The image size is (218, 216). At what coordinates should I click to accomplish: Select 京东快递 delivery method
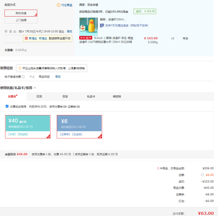(x=21, y=13)
